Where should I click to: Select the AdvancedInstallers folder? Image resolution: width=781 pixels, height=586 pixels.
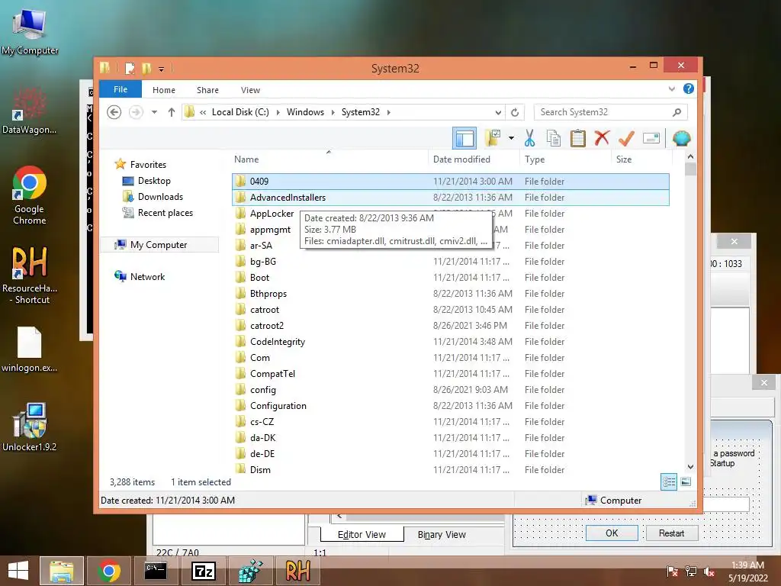coord(450,198)
